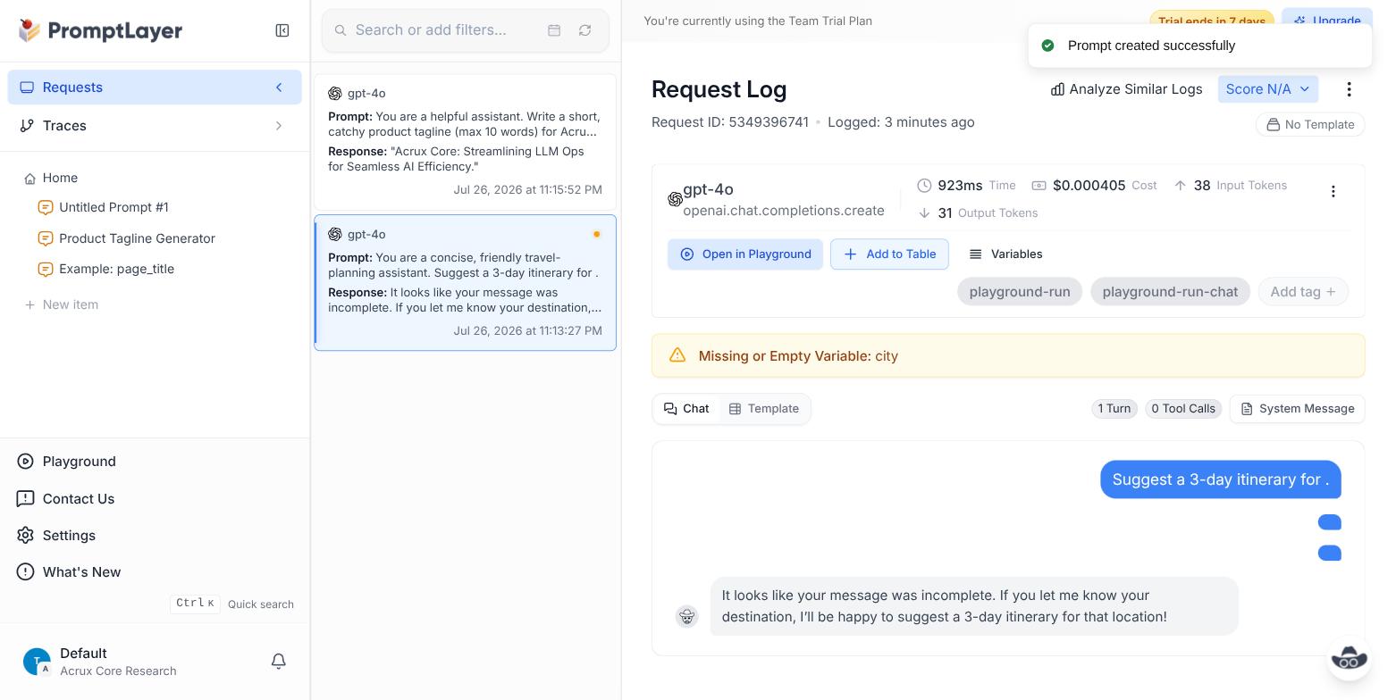Click the missing variable warning icon
This screenshot has height=700, width=1396.
click(x=677, y=355)
